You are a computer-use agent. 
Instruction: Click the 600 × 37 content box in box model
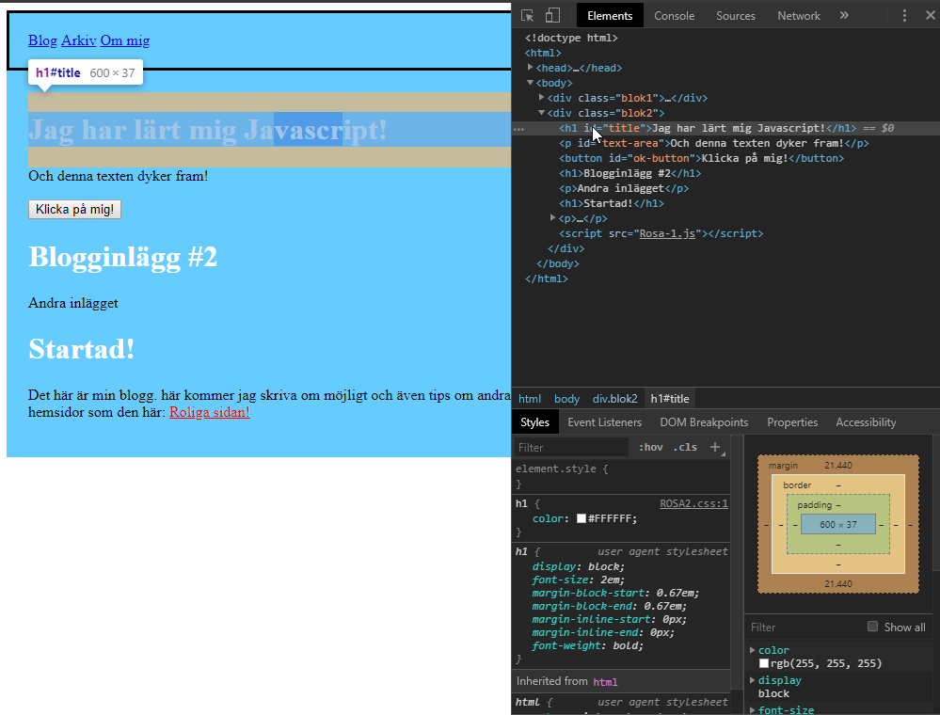838,524
